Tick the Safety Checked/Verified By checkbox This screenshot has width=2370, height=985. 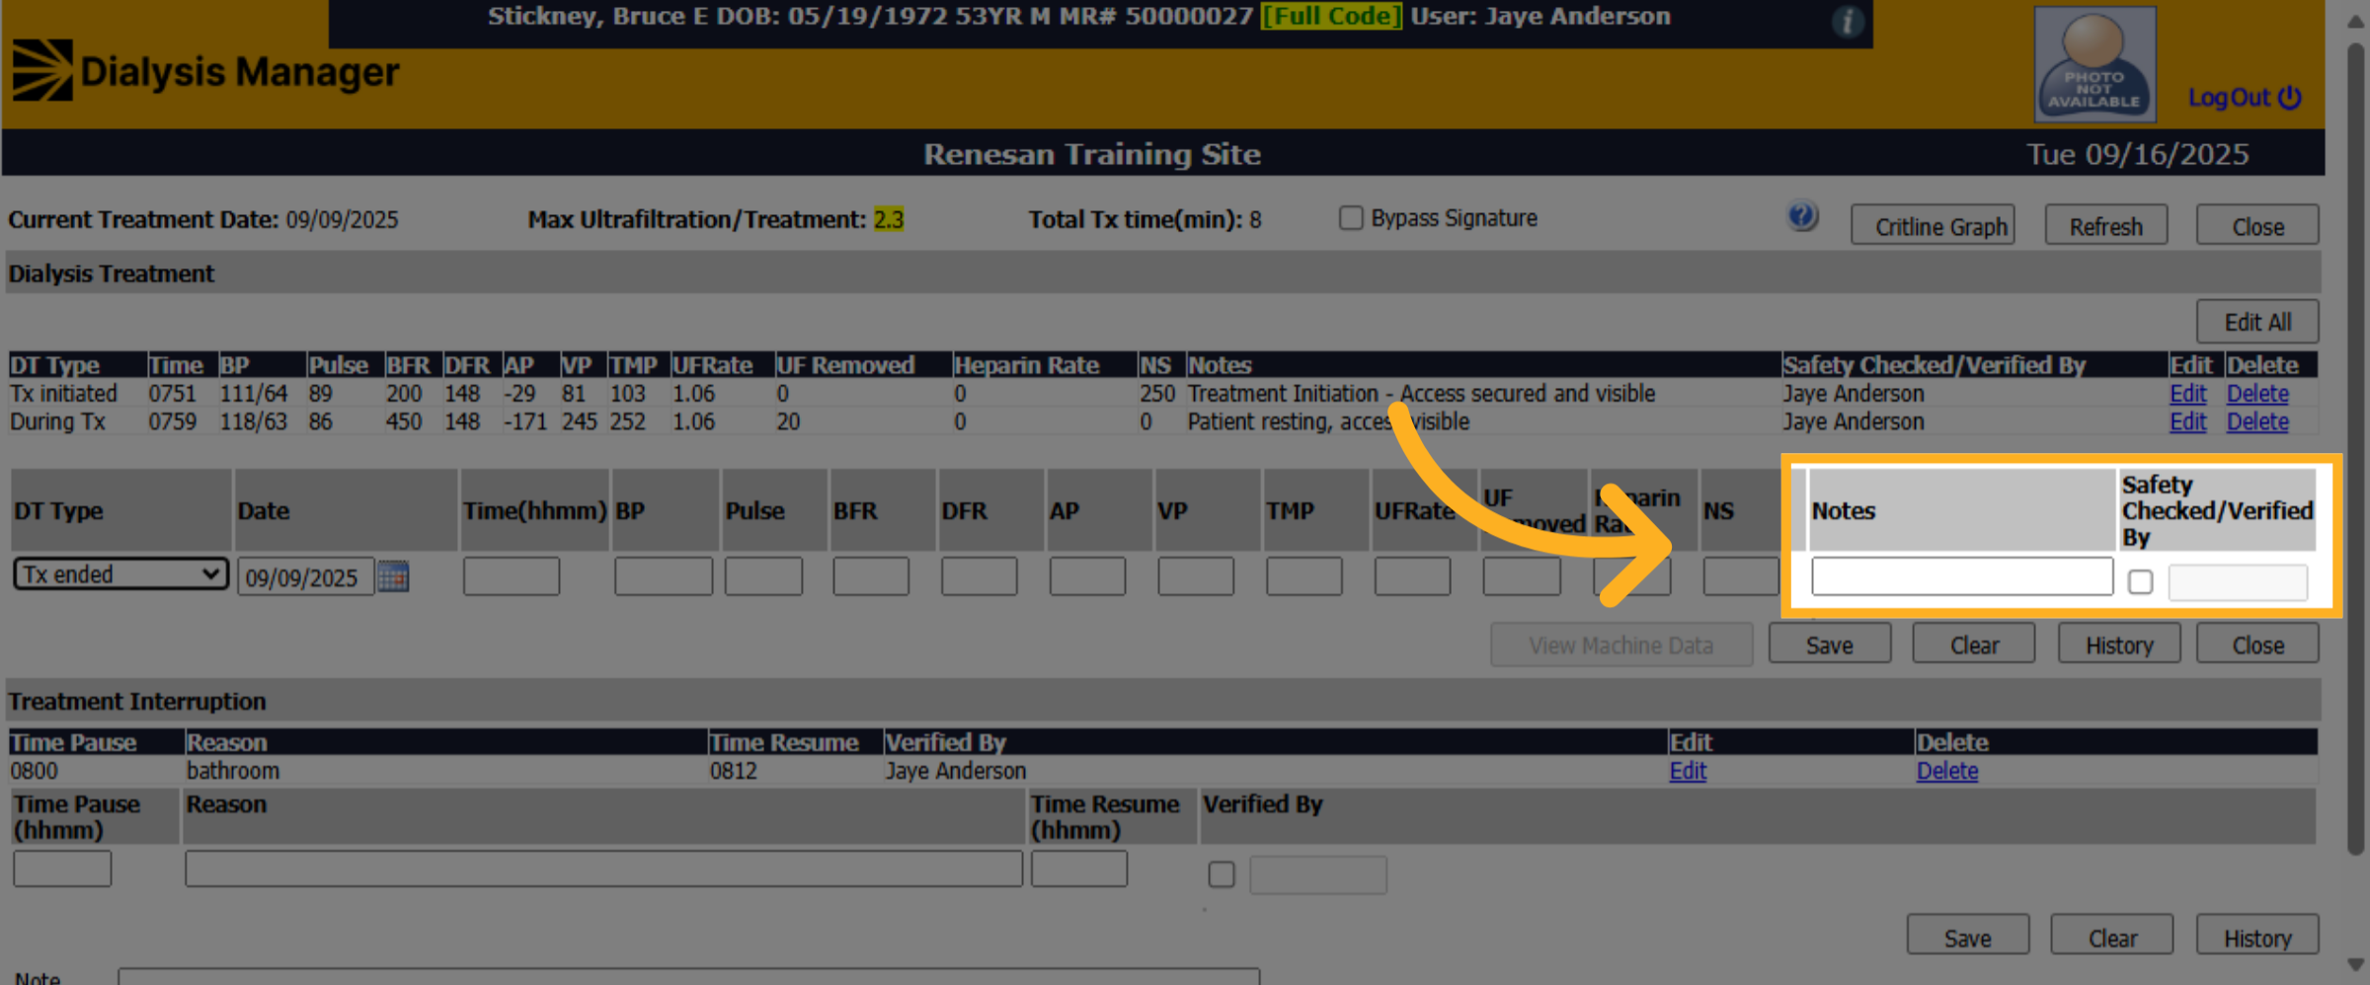tap(2140, 581)
